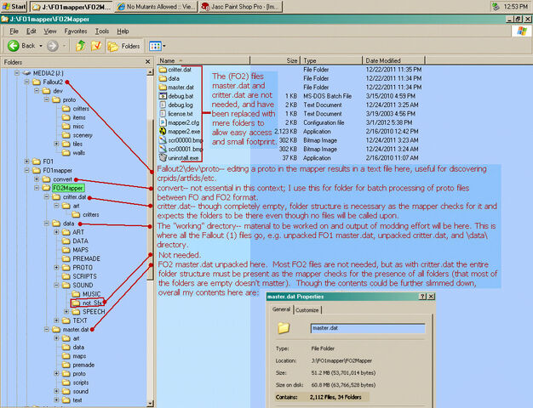Select the MAPS folder in tree
The width and height of the screenshot is (533, 408).
[81, 250]
